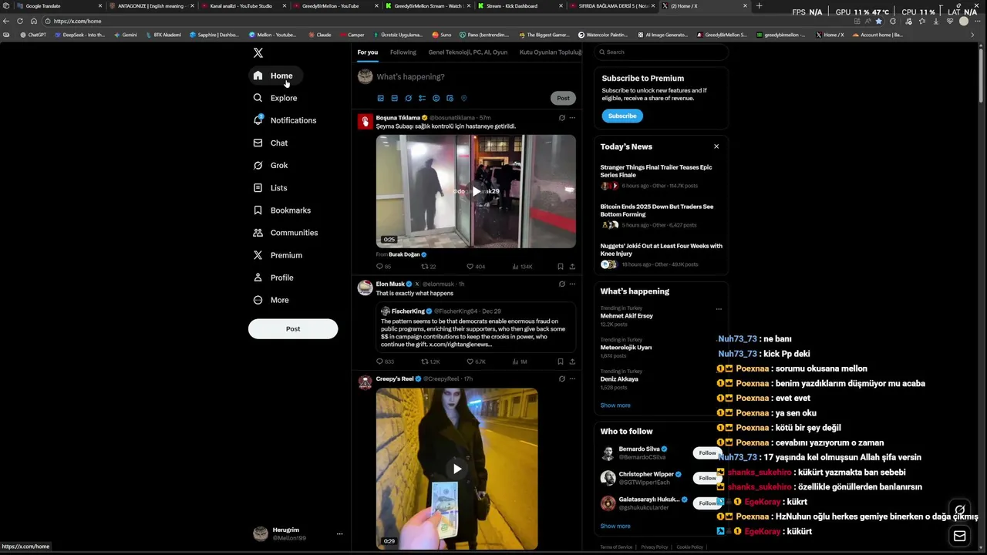Add a poll to the post
The image size is (987, 555).
coord(422,98)
